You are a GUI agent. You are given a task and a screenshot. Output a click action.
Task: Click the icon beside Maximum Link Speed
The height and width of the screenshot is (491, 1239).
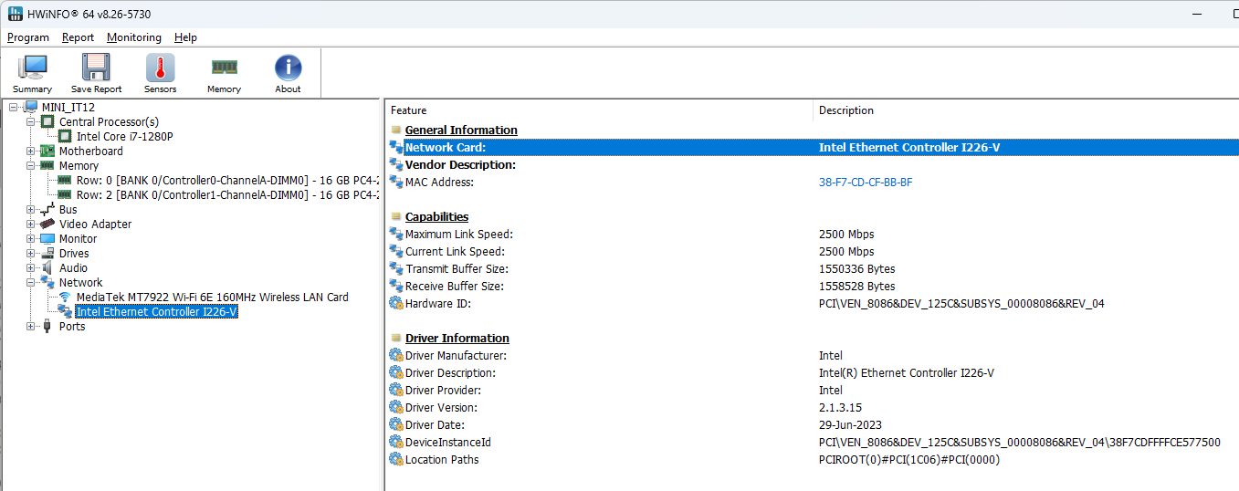coord(395,234)
